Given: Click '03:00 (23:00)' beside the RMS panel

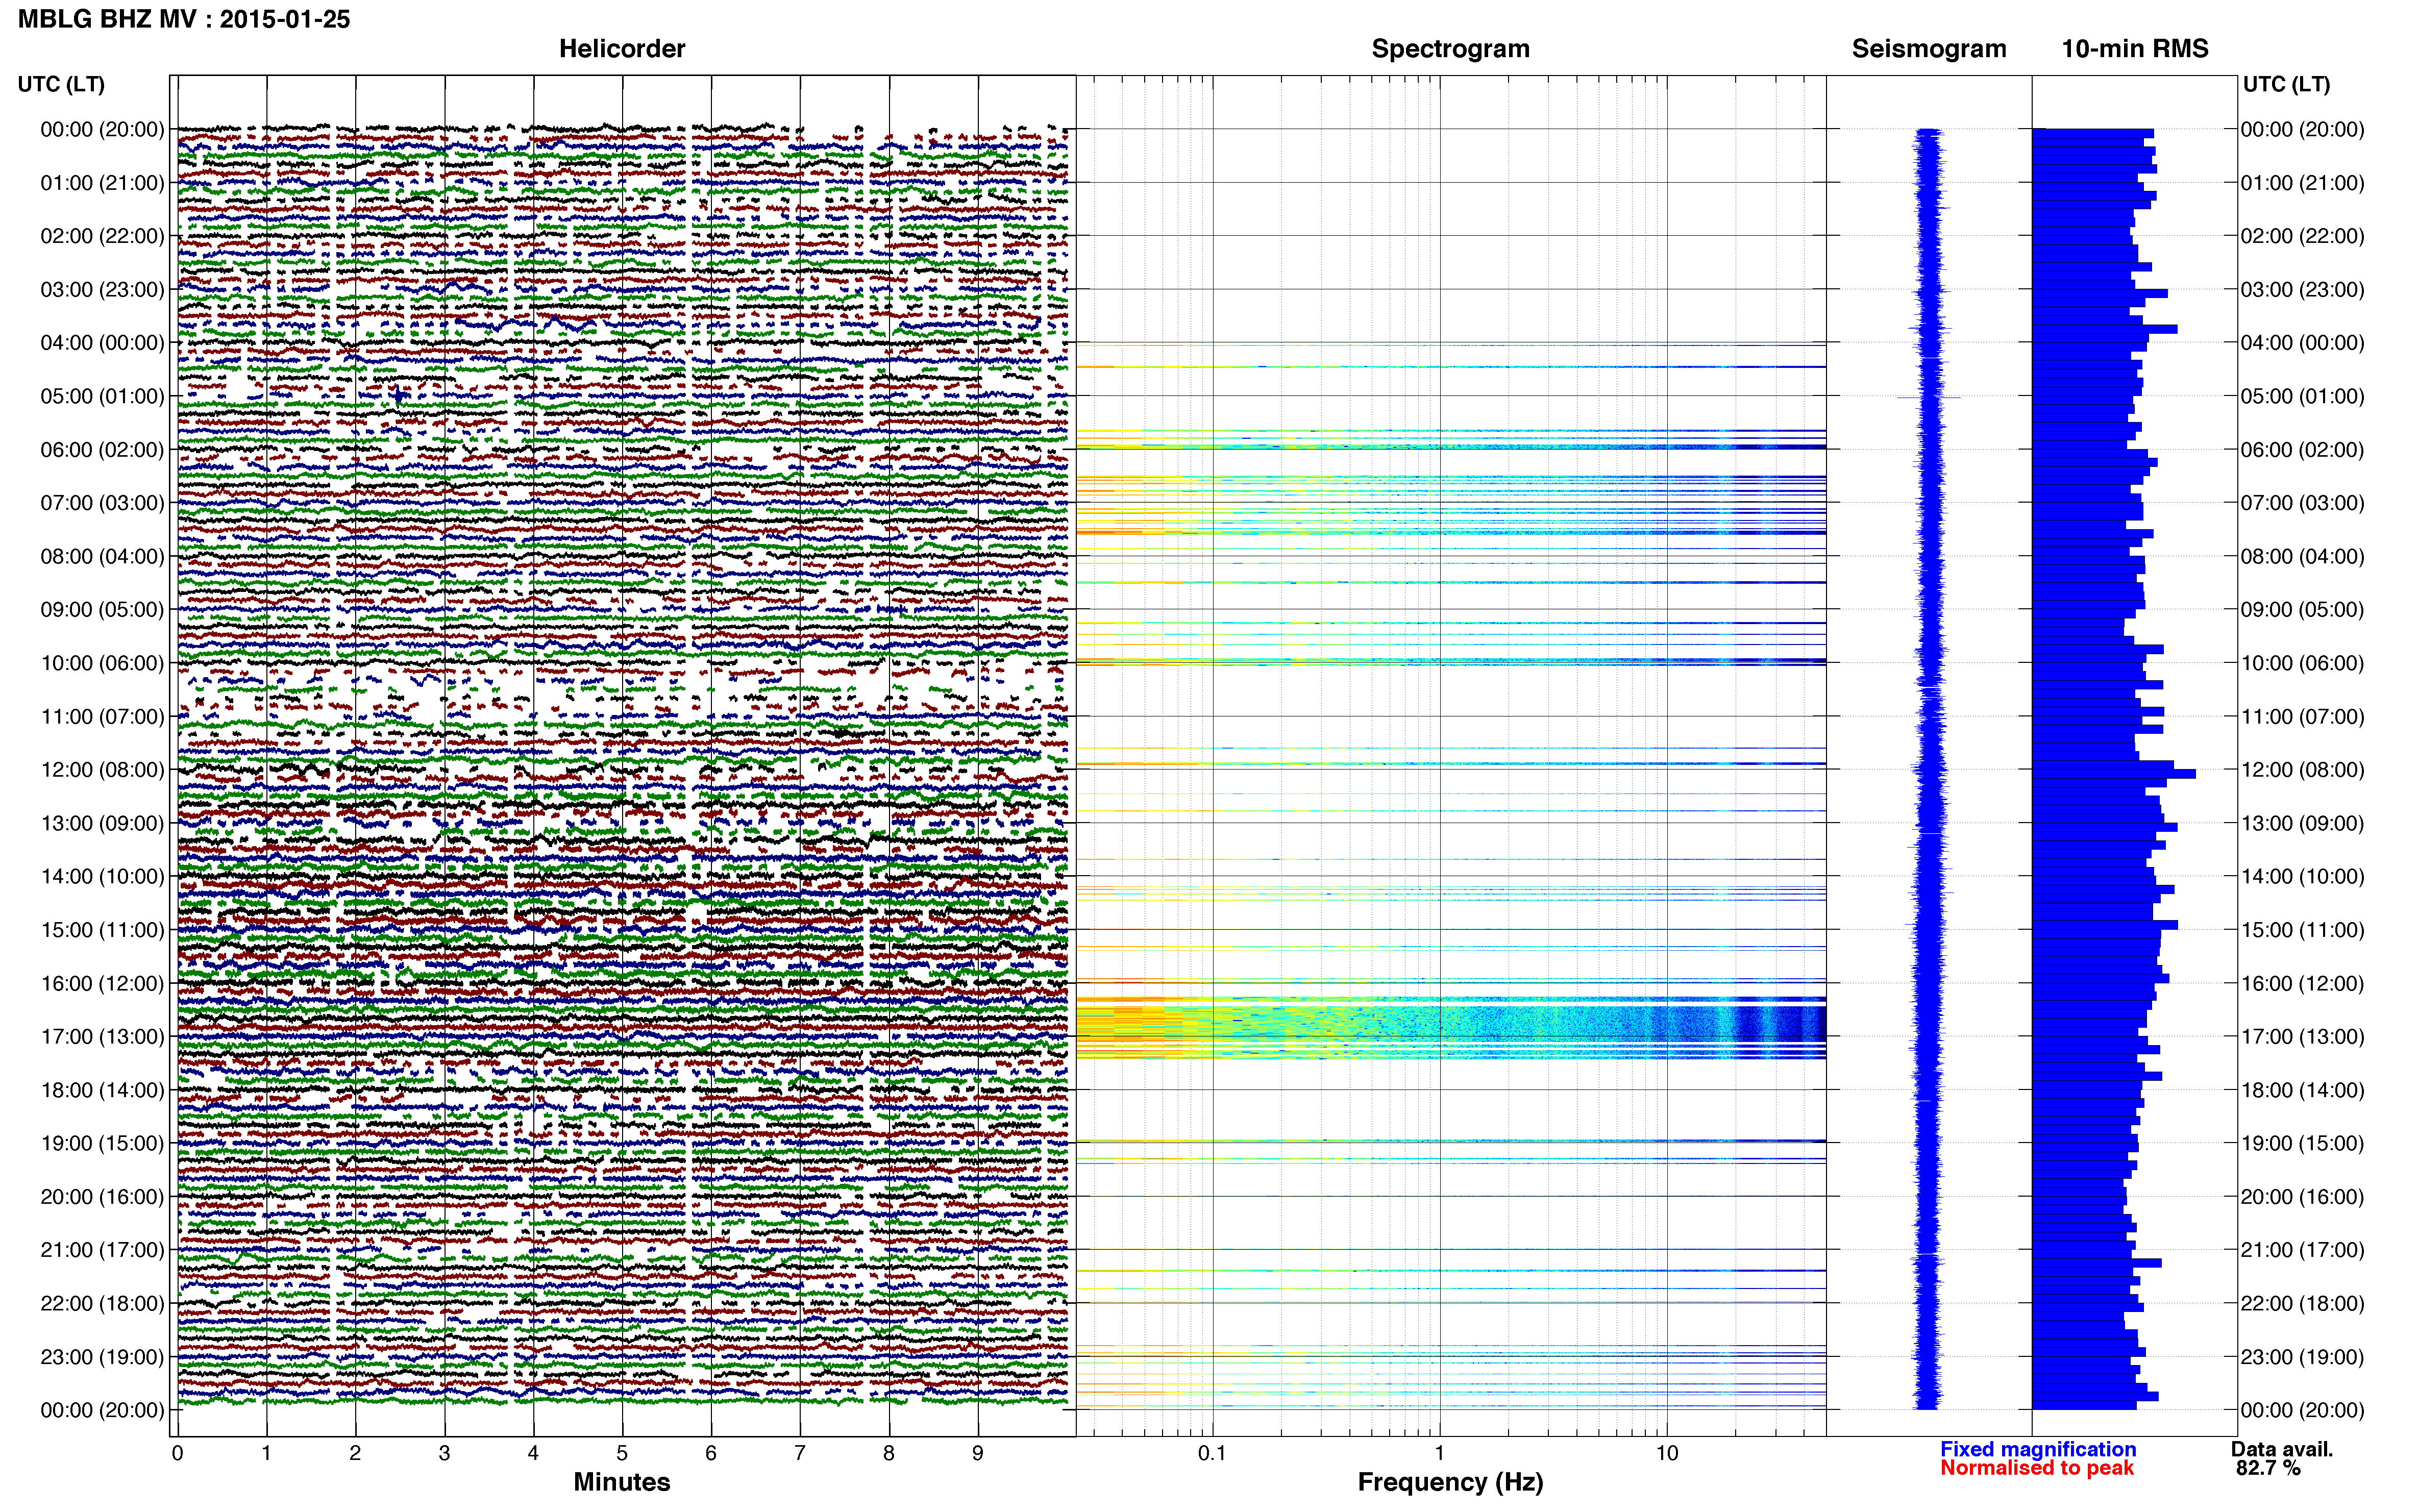Looking at the screenshot, I should (2302, 290).
